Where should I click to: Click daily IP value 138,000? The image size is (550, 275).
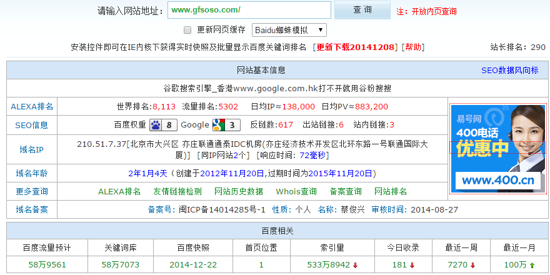299,107
